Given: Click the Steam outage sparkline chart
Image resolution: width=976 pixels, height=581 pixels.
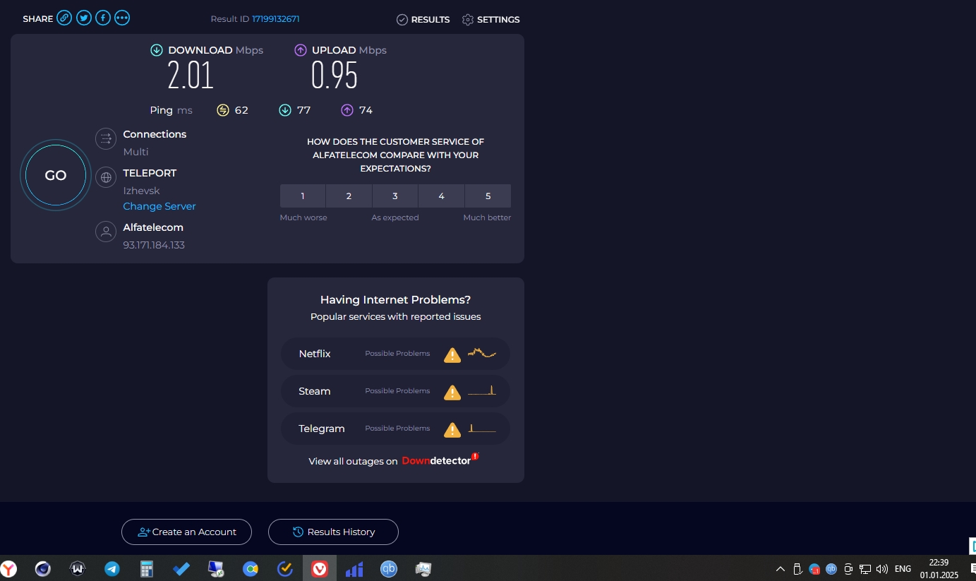Looking at the screenshot, I should pyautogui.click(x=482, y=390).
